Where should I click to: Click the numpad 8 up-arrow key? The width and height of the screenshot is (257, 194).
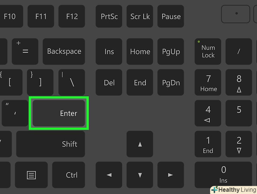[239, 82]
